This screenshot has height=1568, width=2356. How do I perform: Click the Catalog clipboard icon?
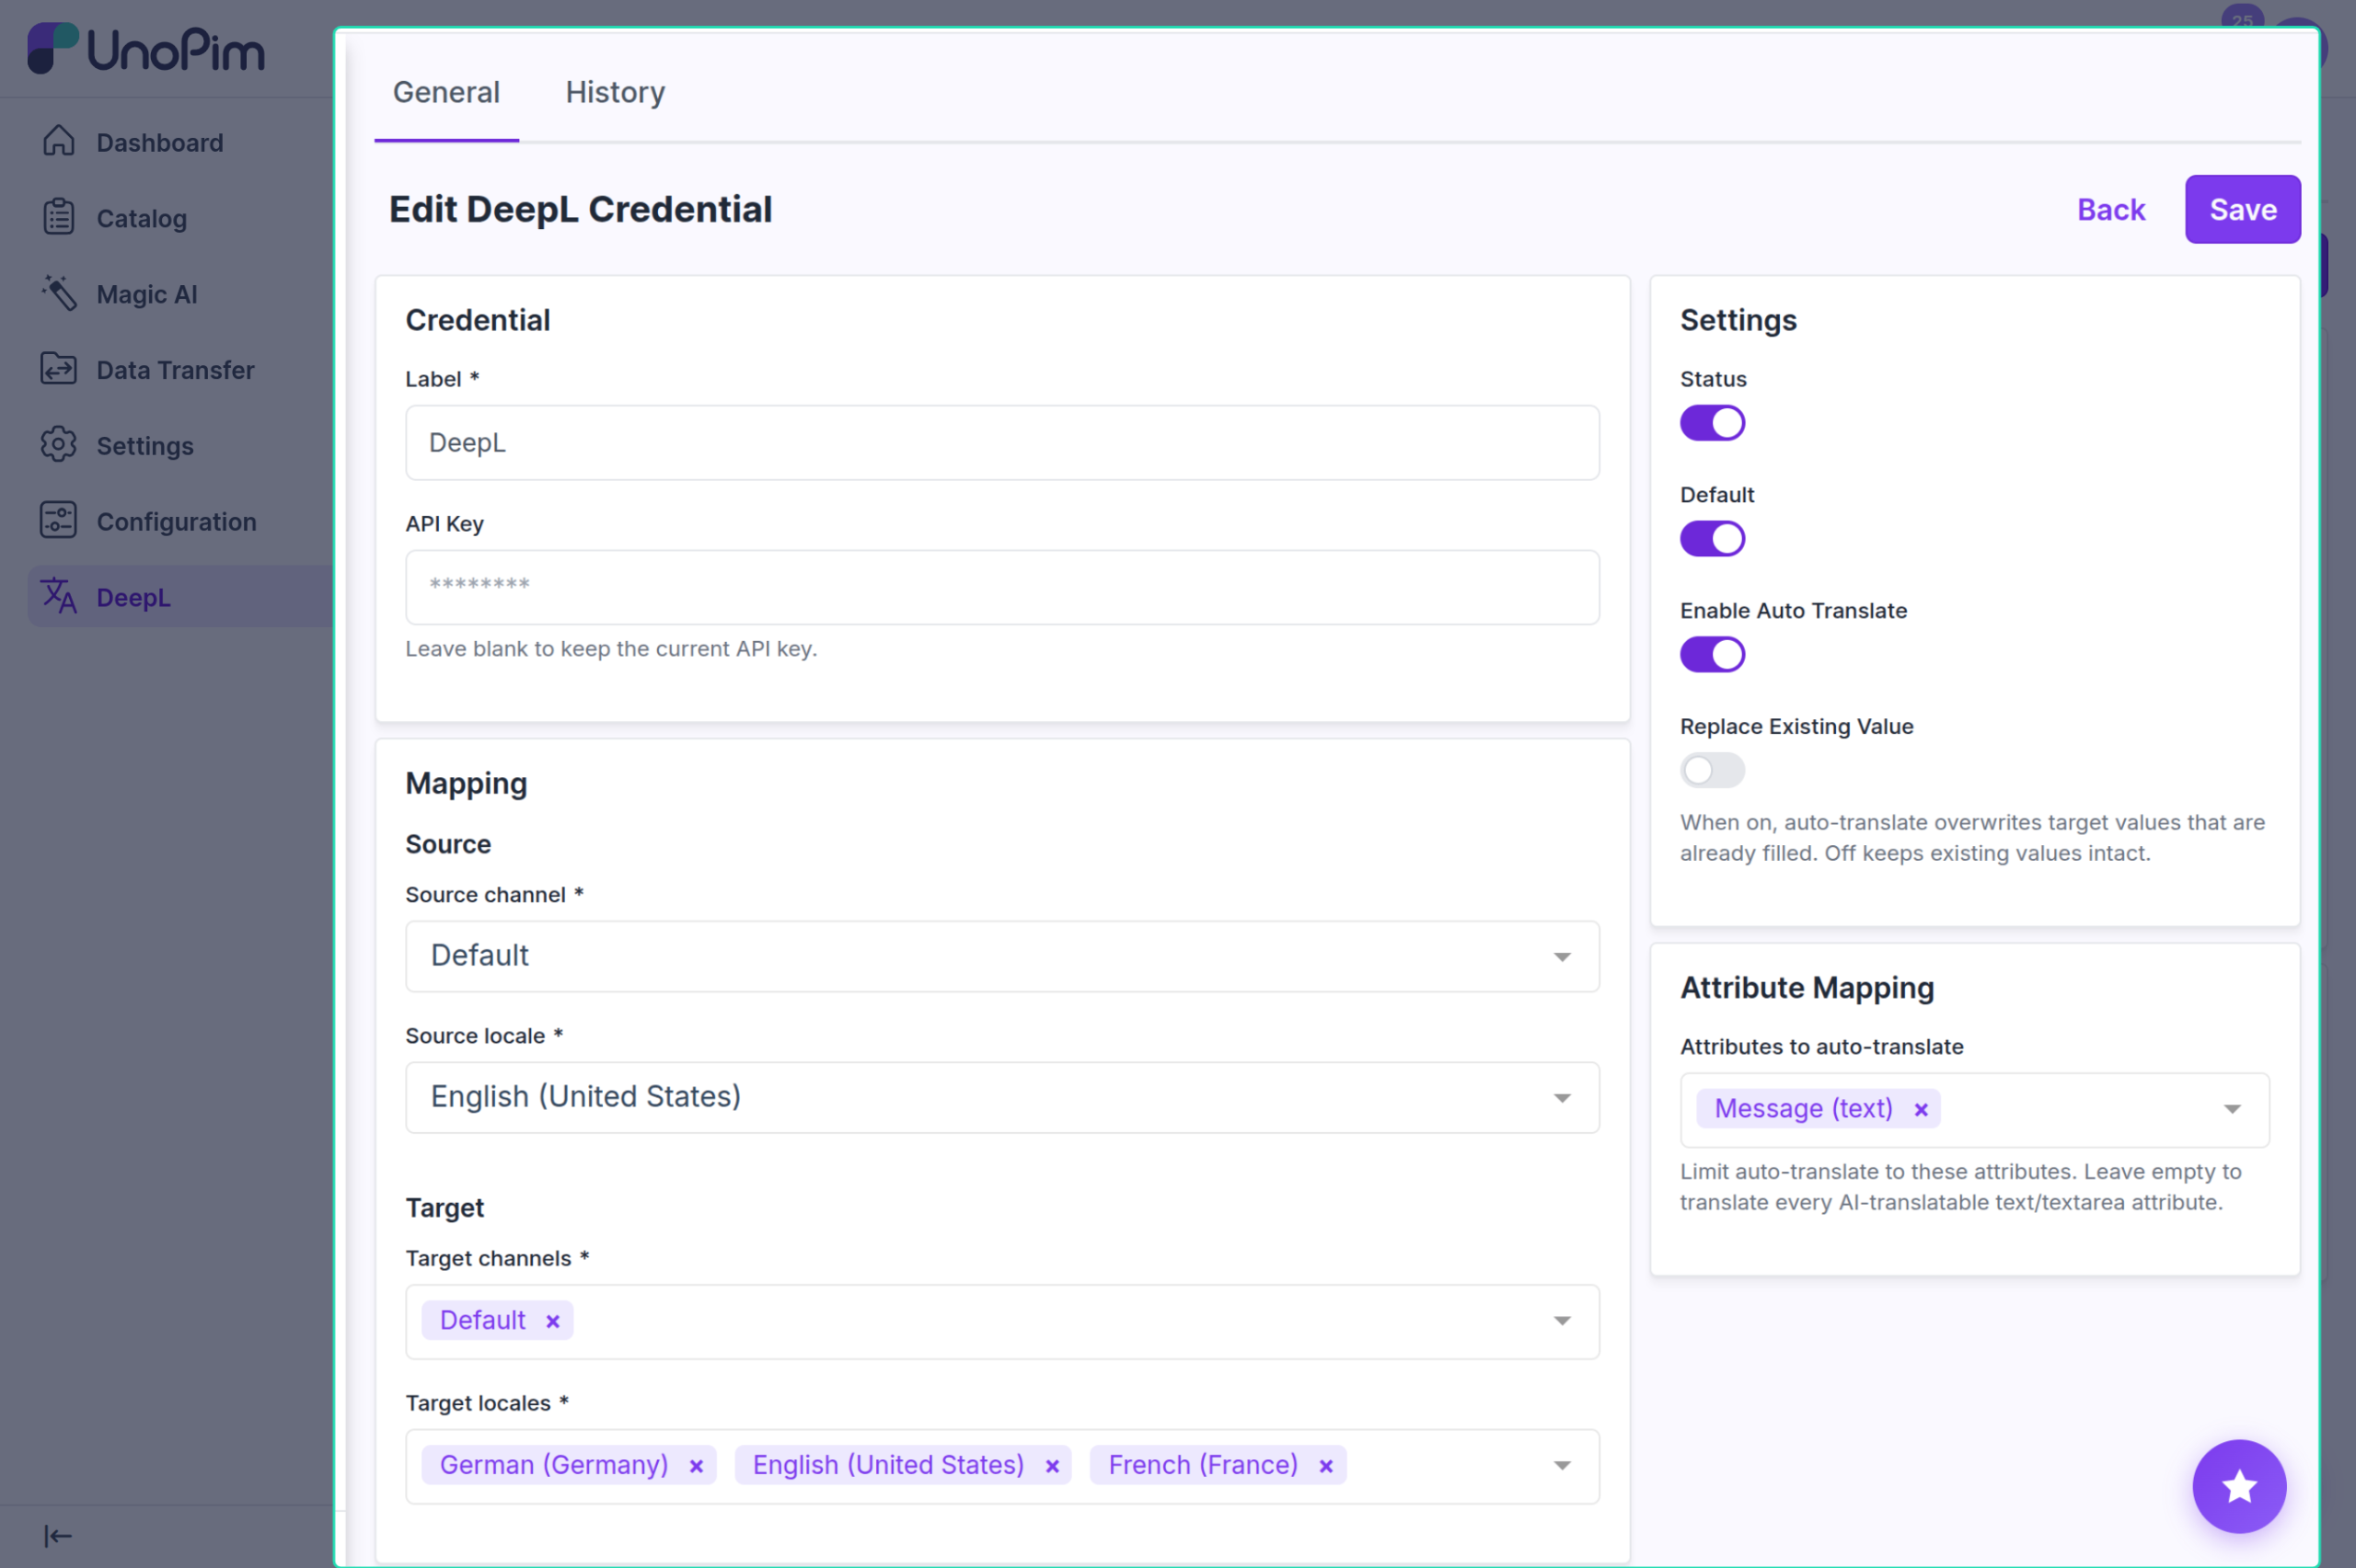[58, 217]
